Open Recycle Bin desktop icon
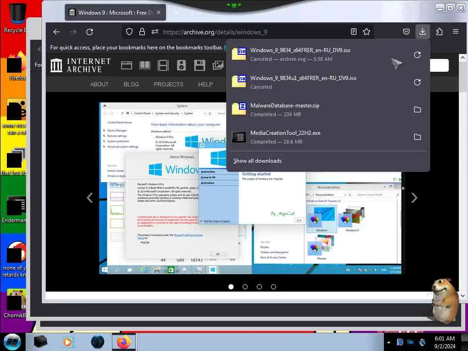The width and height of the screenshot is (468, 351). 16,17
